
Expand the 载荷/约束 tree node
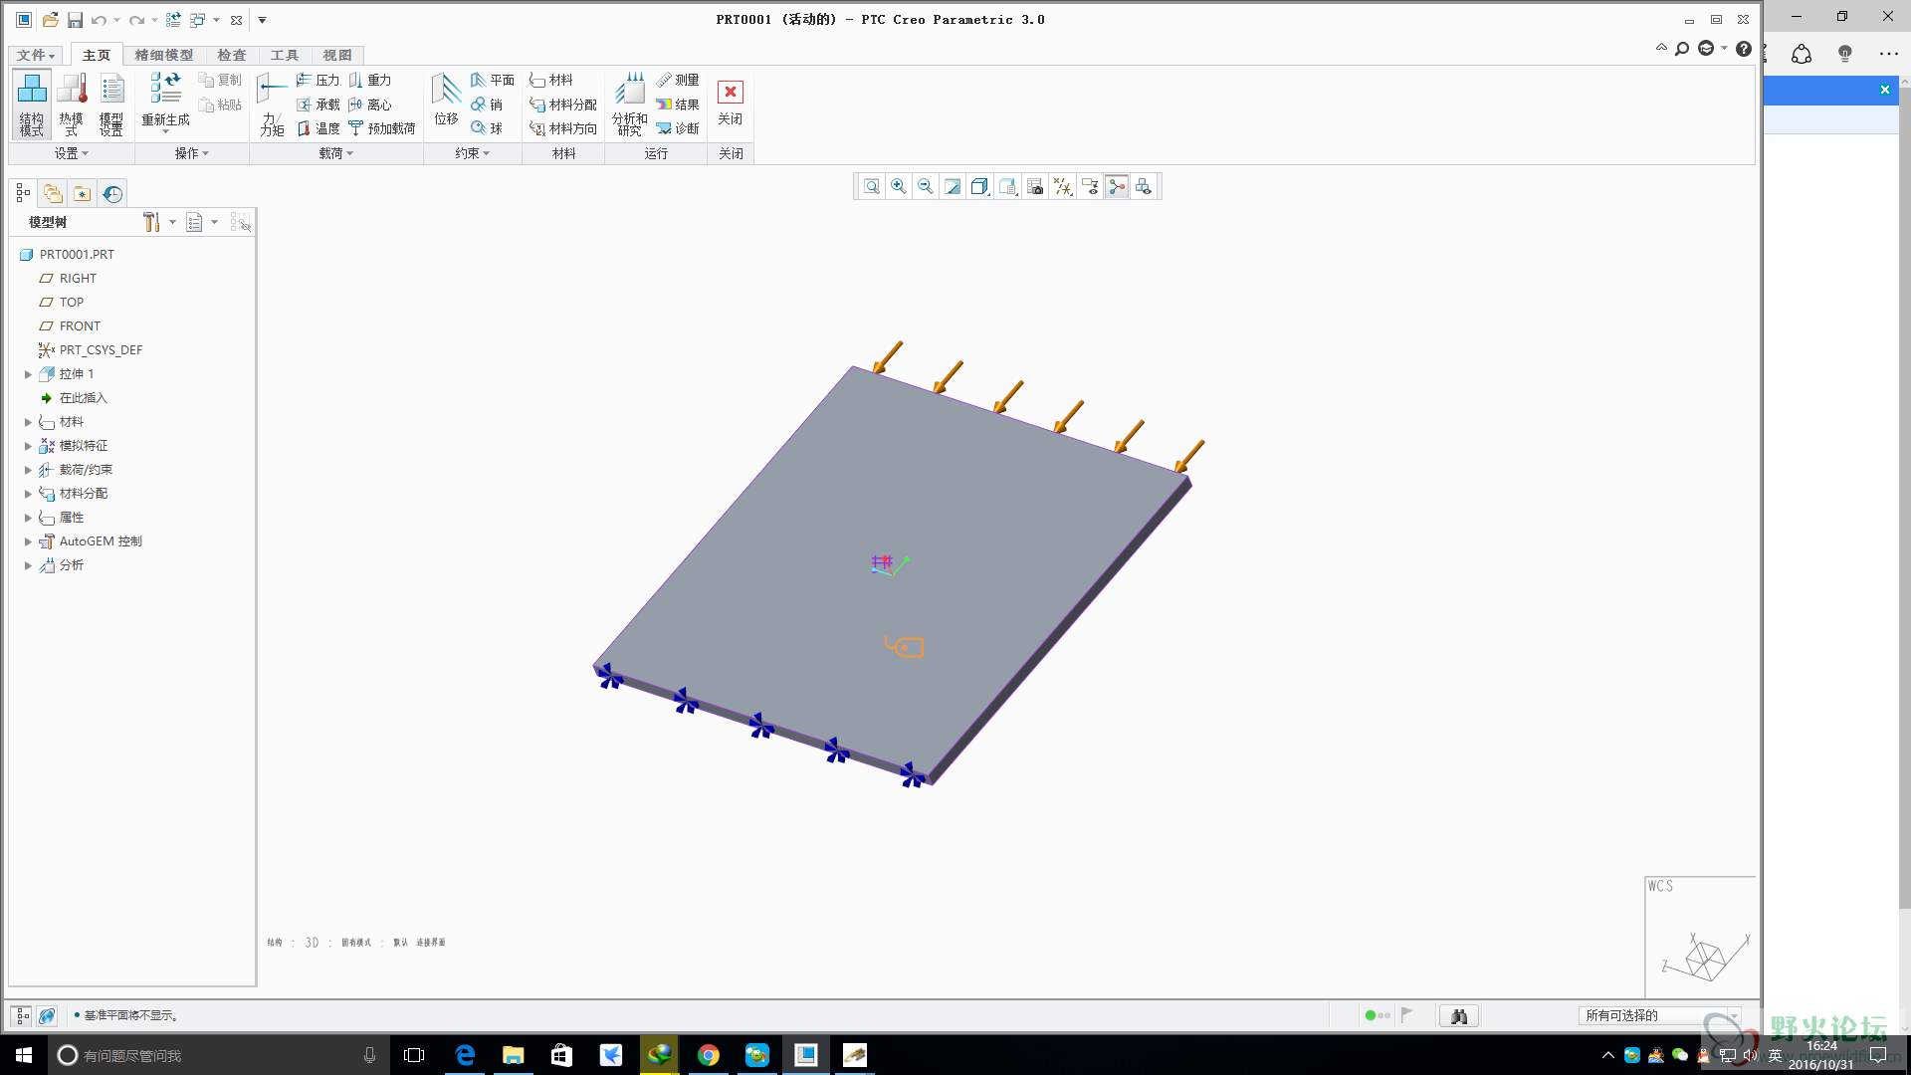pyautogui.click(x=28, y=470)
